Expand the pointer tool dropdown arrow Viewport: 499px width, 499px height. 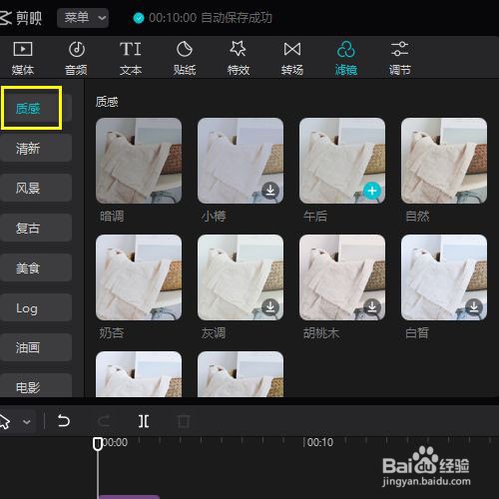26,422
